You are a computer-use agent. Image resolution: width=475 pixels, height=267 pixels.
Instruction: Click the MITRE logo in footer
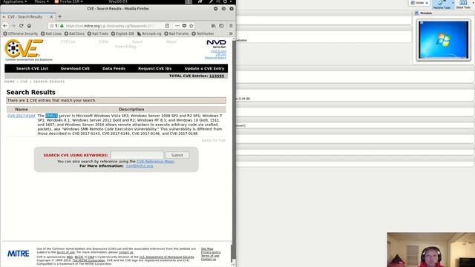coord(18,254)
